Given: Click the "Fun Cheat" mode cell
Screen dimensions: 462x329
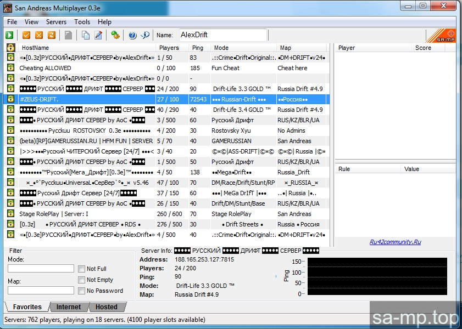Looking at the screenshot, I should coord(225,68).
